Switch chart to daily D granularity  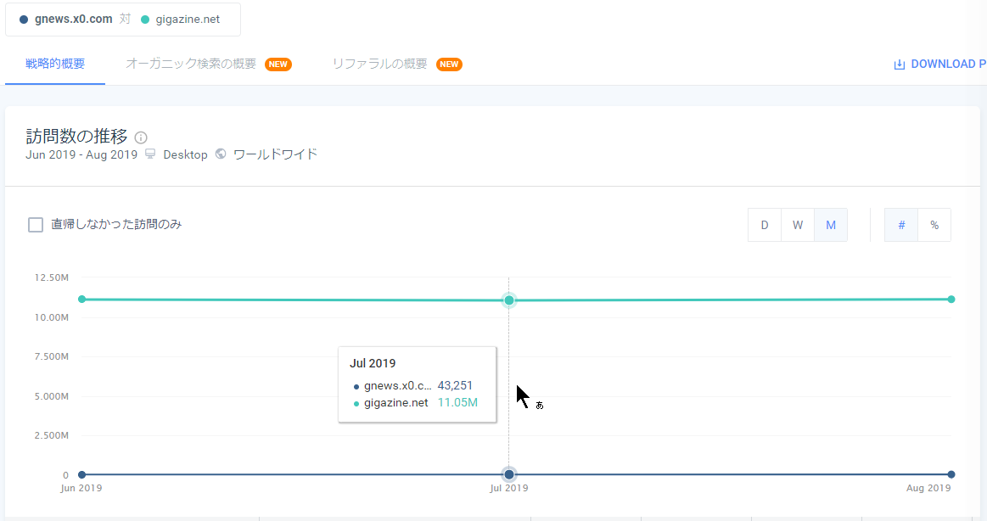(x=764, y=225)
